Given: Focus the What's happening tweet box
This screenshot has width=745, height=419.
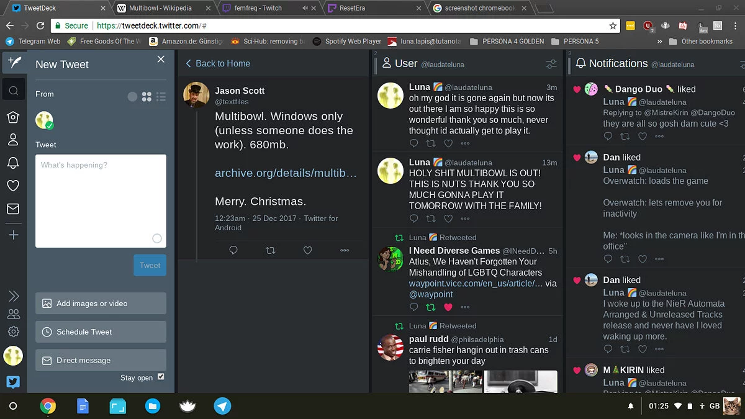Looking at the screenshot, I should (101, 201).
